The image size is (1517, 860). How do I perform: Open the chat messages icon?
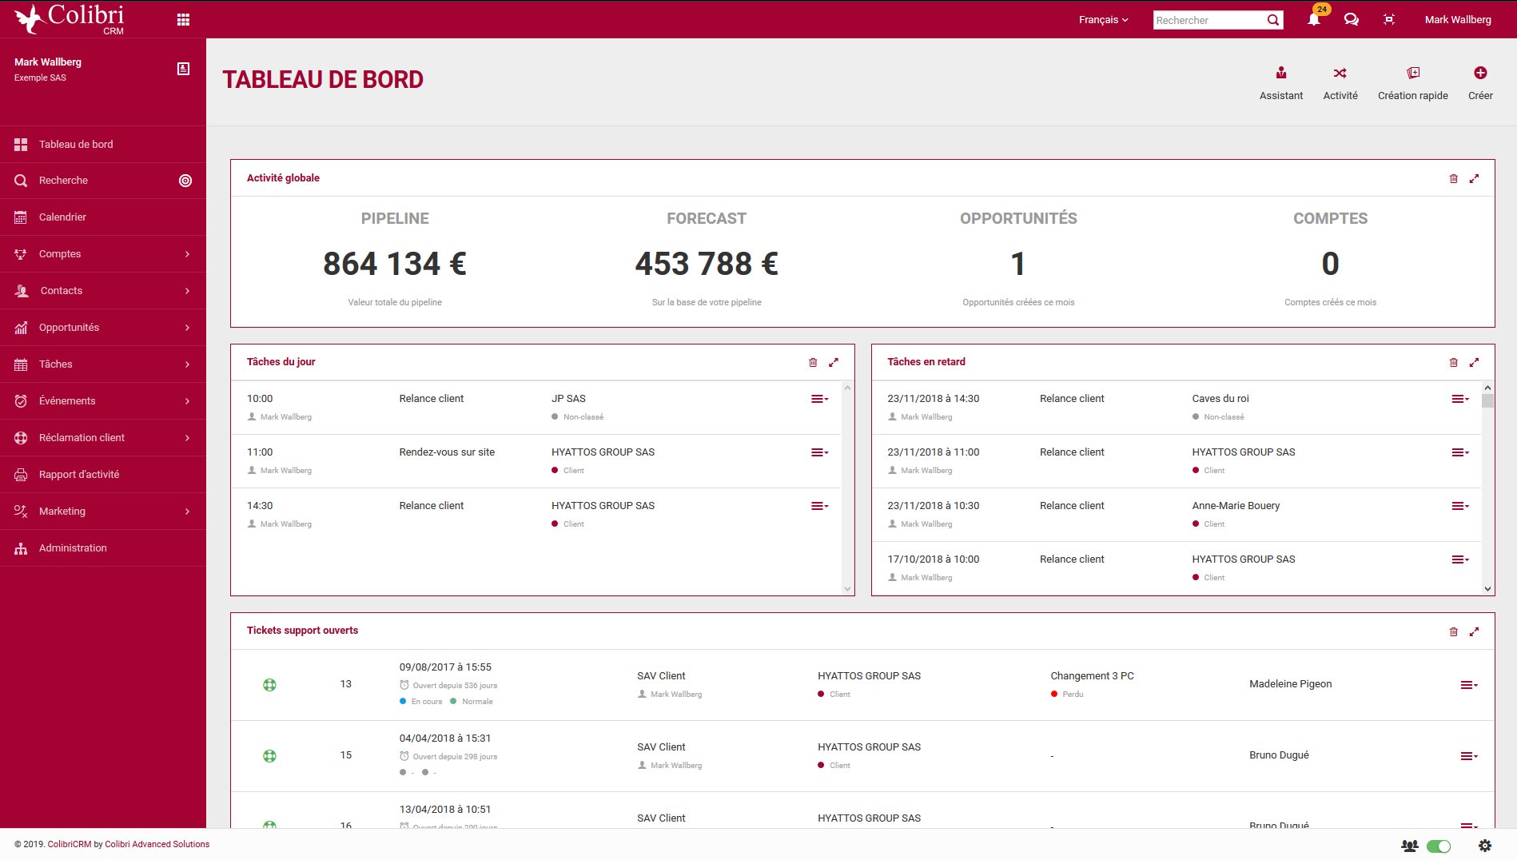[x=1352, y=19]
